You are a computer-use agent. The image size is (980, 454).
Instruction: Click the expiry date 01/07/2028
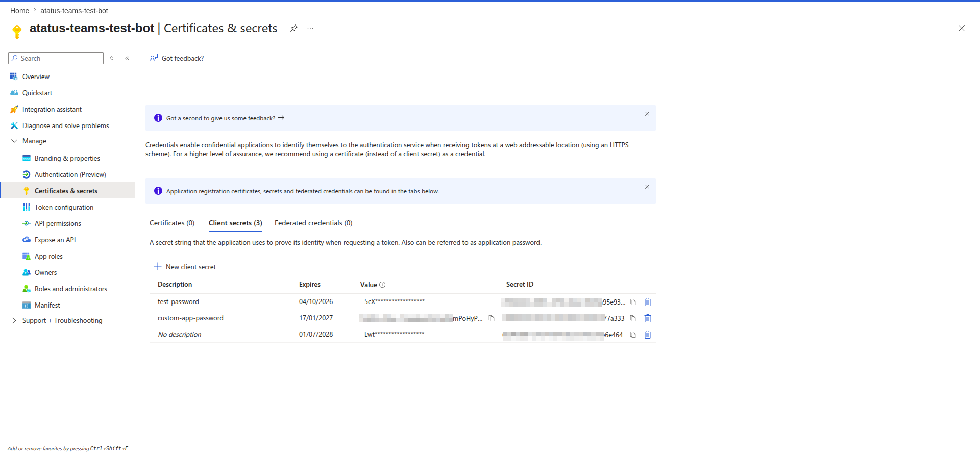click(316, 335)
